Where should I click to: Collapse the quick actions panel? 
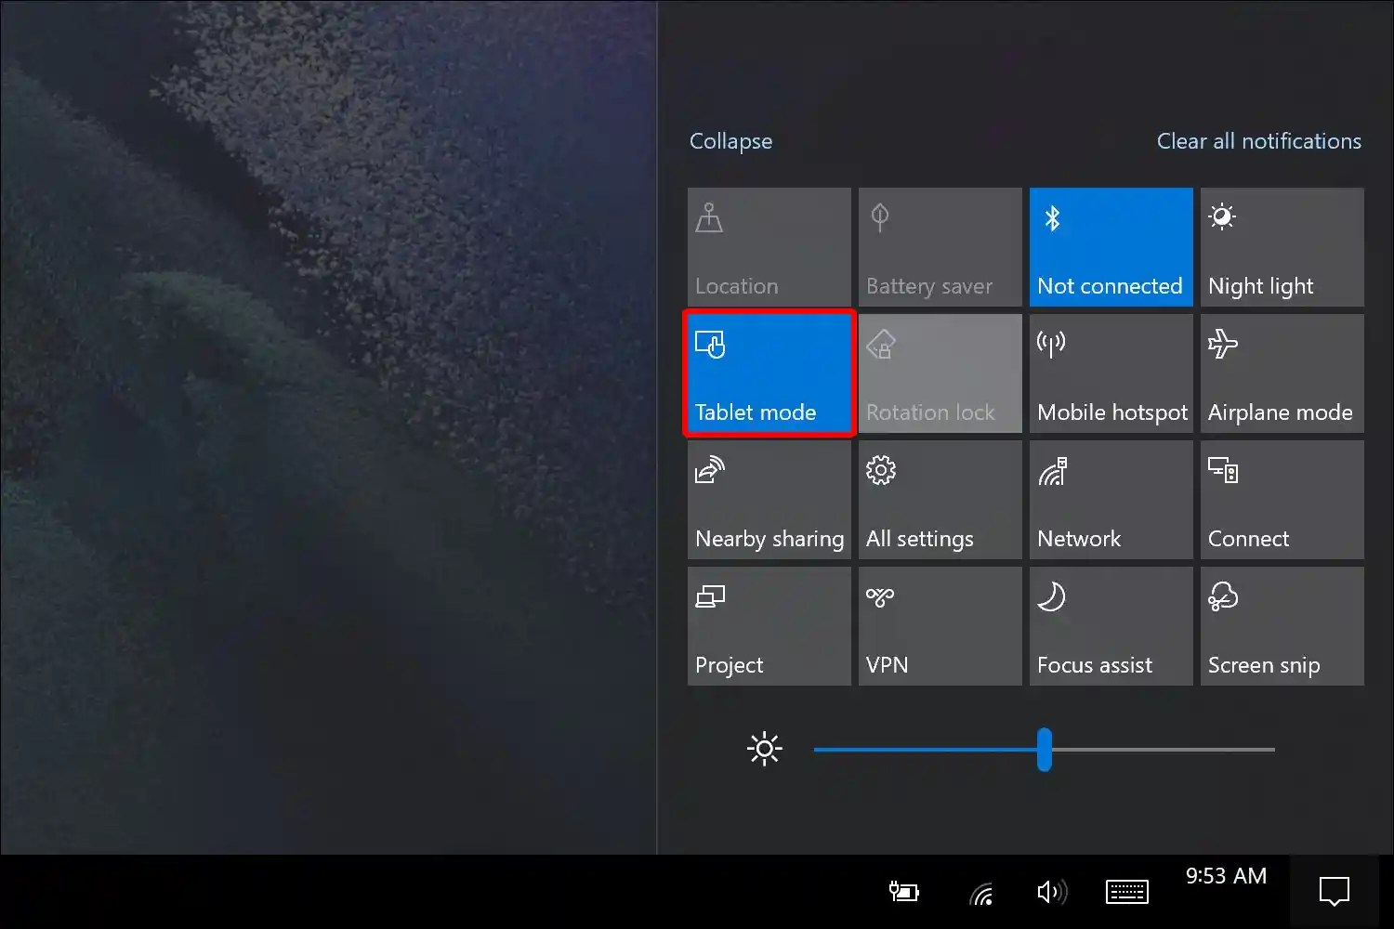click(730, 140)
